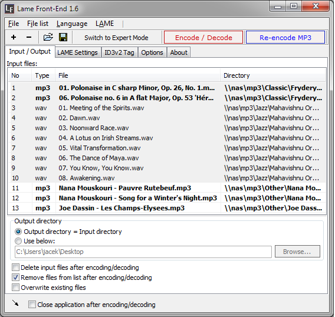Select the 04. A Lotus on Irish Streams.wav row
The height and width of the screenshot is (317, 335).
(167, 138)
